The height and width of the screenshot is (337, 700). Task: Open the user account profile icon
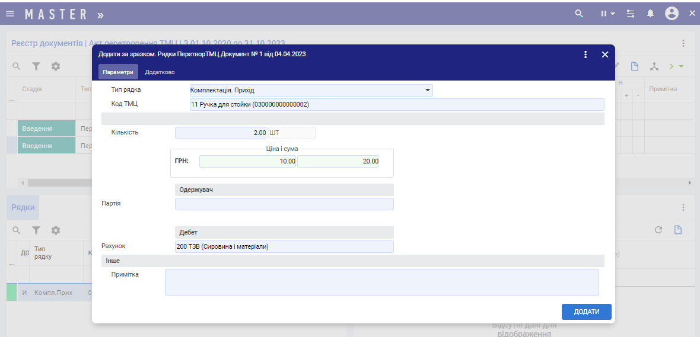pyautogui.click(x=672, y=14)
